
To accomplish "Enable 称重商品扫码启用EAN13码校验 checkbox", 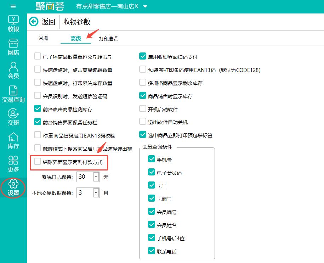I will tap(38, 135).
